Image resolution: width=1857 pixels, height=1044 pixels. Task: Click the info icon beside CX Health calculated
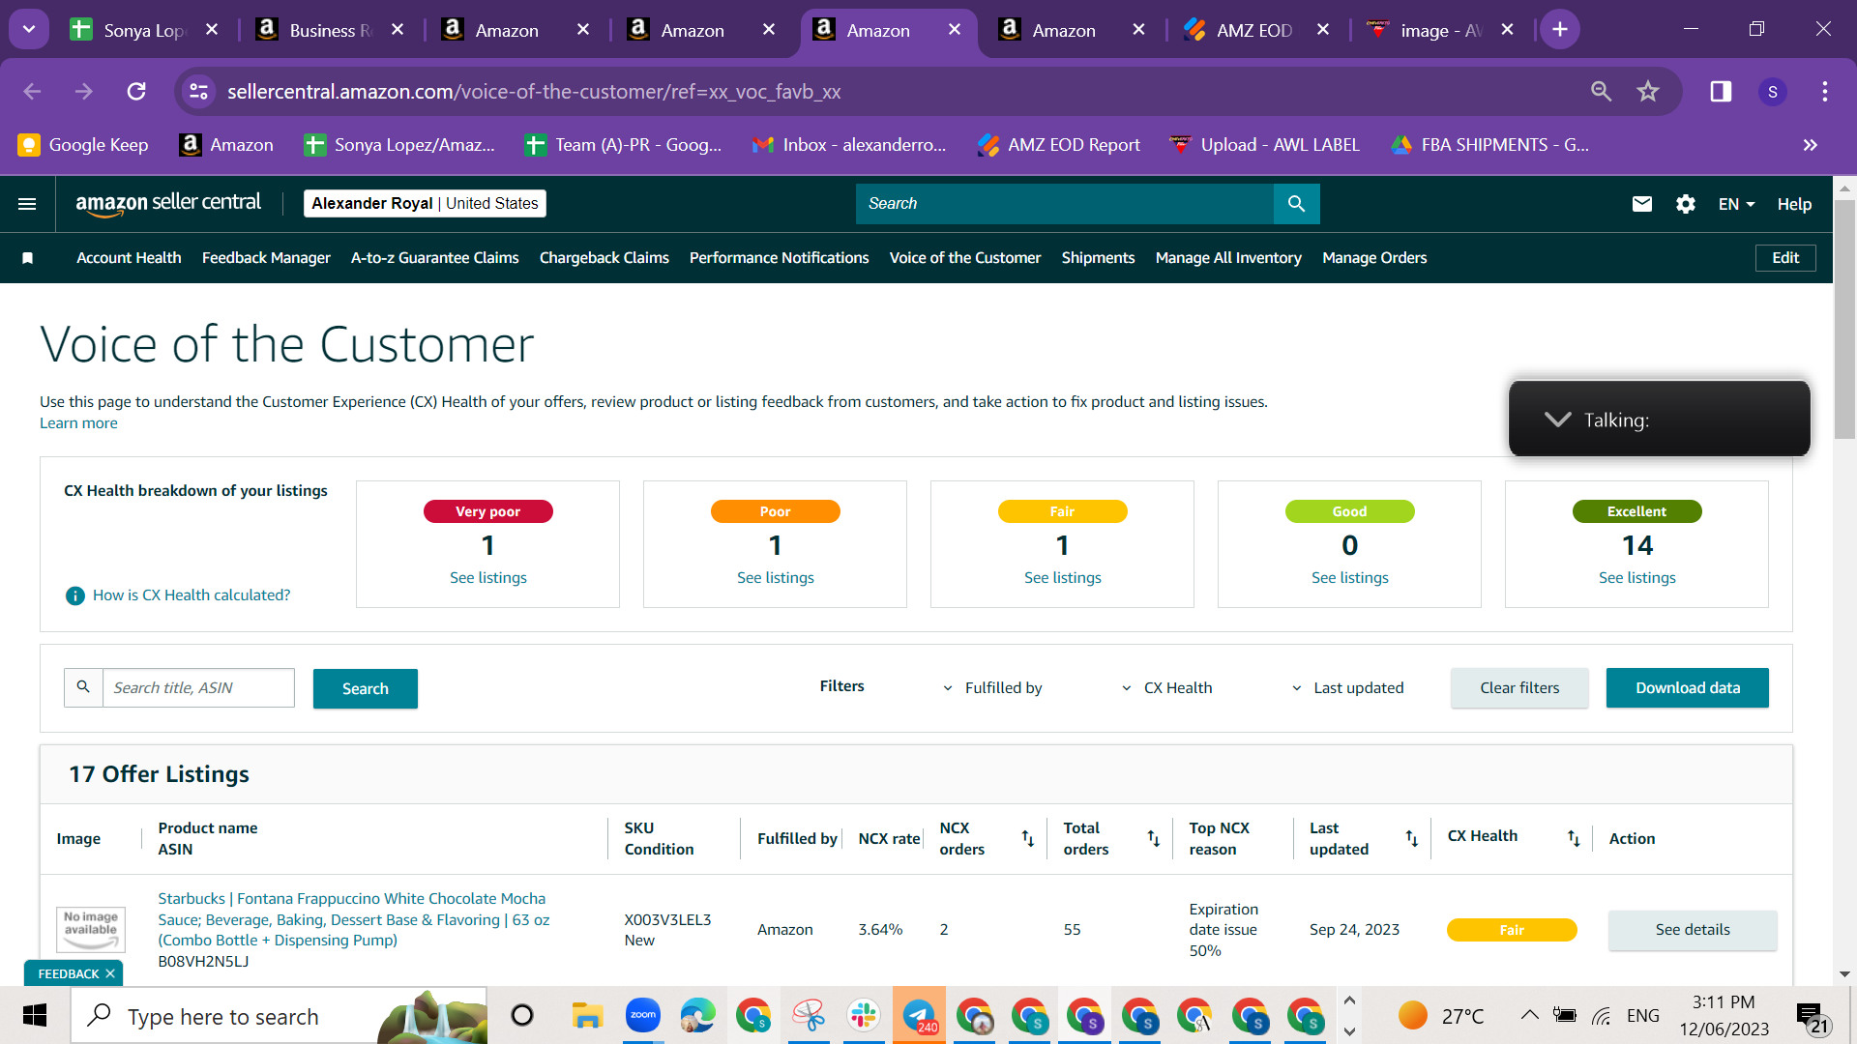point(74,595)
